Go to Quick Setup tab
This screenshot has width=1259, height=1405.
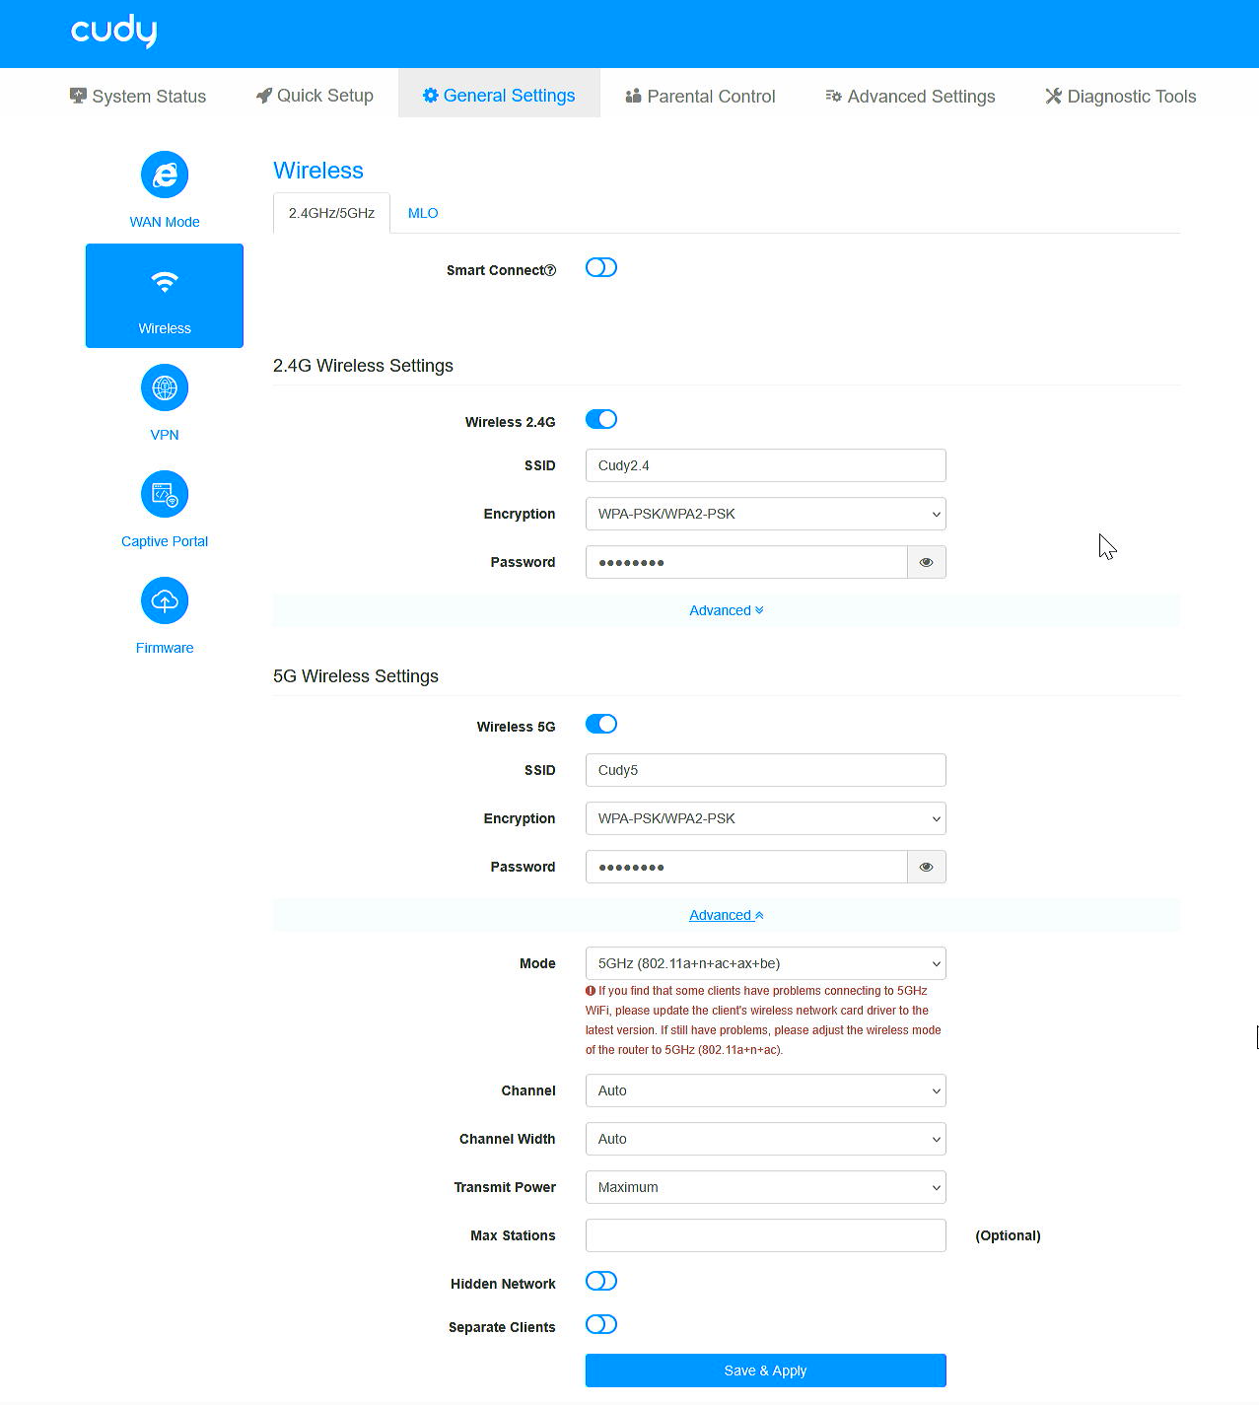(x=315, y=96)
